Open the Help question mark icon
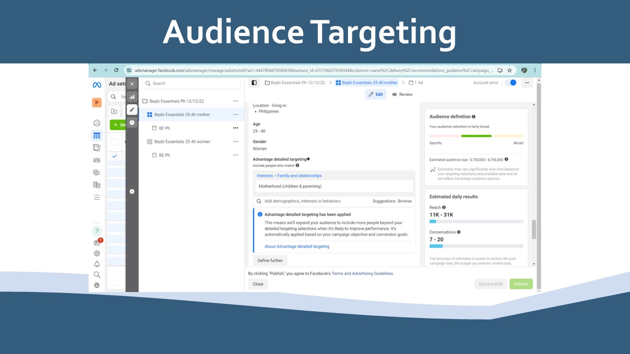Image resolution: width=630 pixels, height=354 pixels. [x=97, y=231]
